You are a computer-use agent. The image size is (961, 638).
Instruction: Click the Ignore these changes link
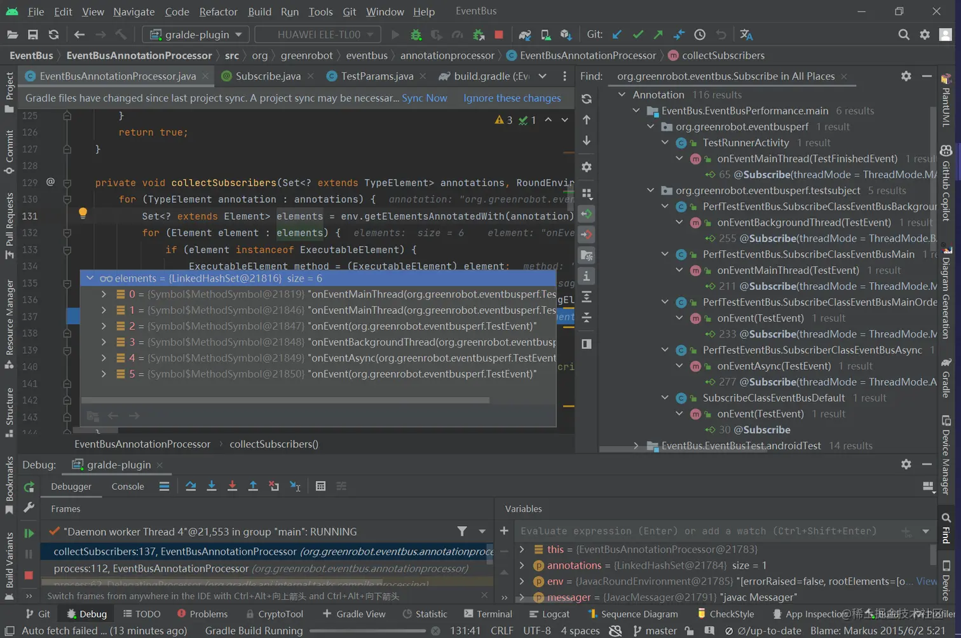pos(512,98)
